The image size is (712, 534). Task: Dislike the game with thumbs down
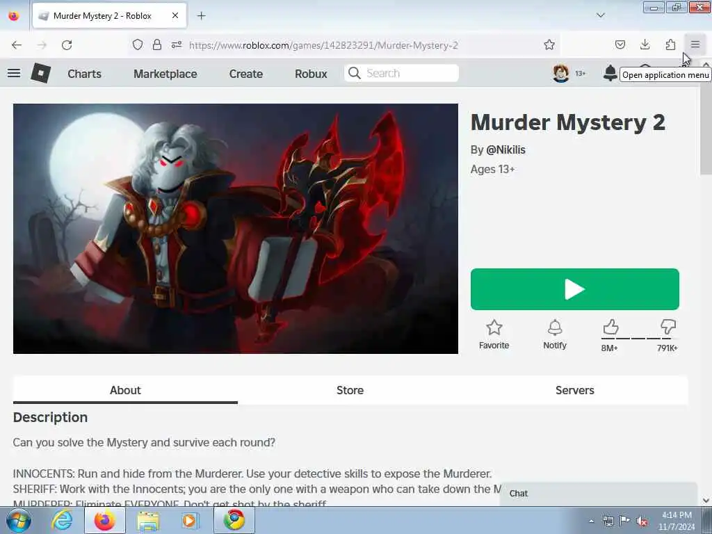click(667, 327)
